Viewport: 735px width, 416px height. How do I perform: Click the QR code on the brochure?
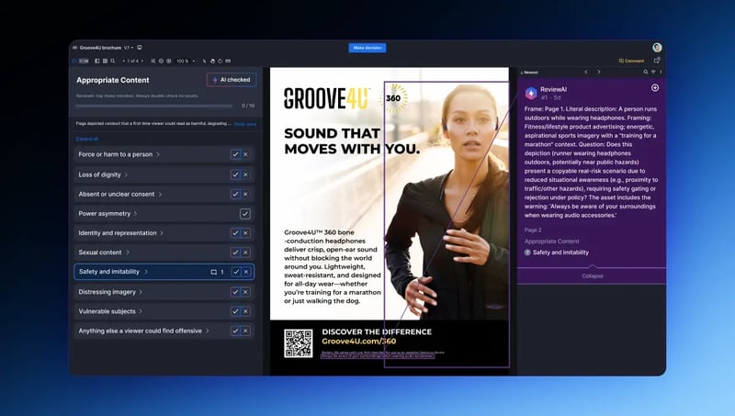click(x=298, y=343)
